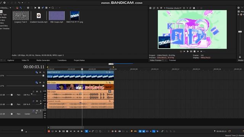
Task: Select the RNECTVD FF YT.png thumbnail
Action: (75, 16)
